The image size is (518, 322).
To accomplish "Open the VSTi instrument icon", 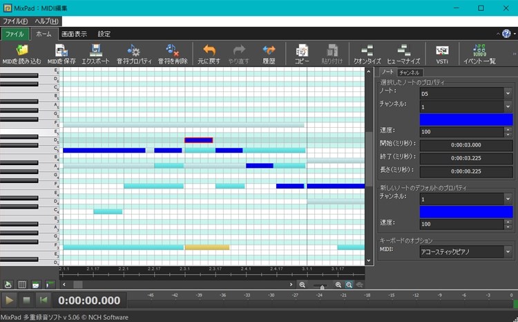I will pyautogui.click(x=442, y=50).
